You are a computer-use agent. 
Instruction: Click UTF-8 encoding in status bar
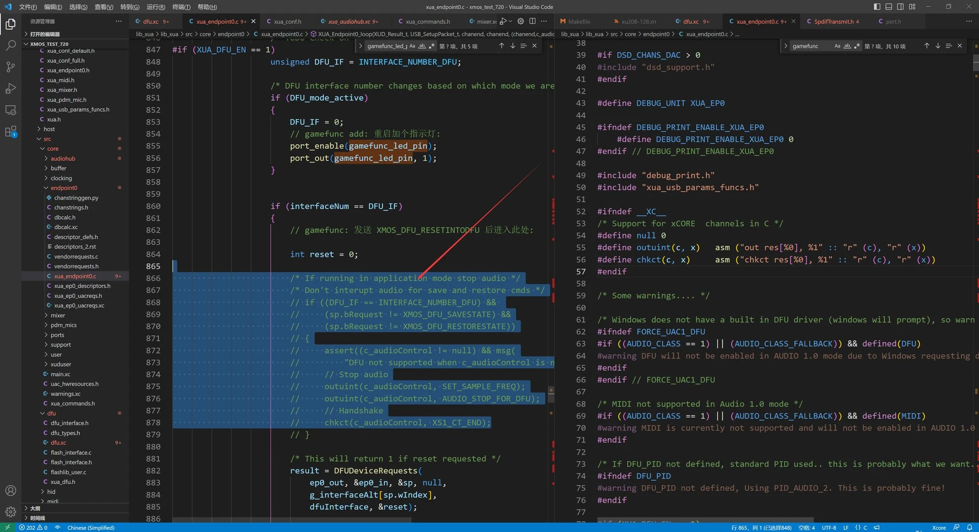(x=829, y=528)
